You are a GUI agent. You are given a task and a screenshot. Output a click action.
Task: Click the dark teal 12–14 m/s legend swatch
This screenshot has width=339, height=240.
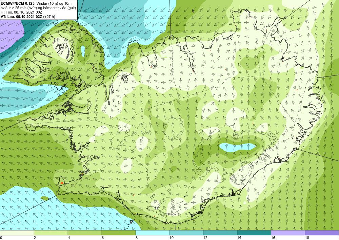[x=220, y=233]
